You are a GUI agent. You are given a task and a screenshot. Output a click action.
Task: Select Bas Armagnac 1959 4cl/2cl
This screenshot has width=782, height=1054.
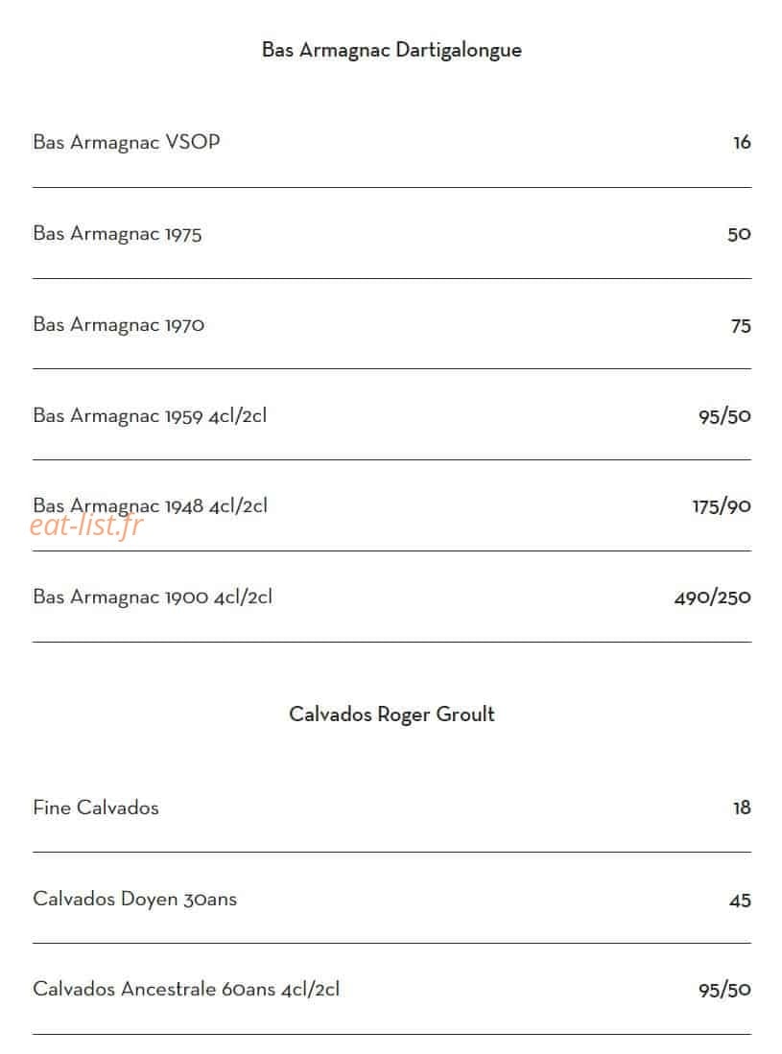coord(150,416)
